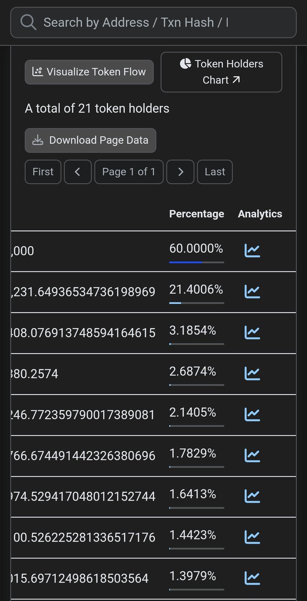The image size is (307, 601).
Task: Click the 60.0000% progress bar
Action: (196, 262)
